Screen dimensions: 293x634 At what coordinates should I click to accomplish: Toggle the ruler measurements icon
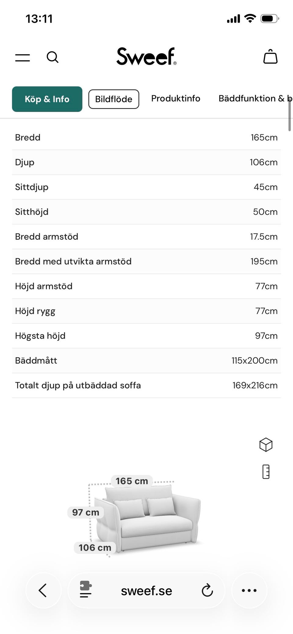266,472
